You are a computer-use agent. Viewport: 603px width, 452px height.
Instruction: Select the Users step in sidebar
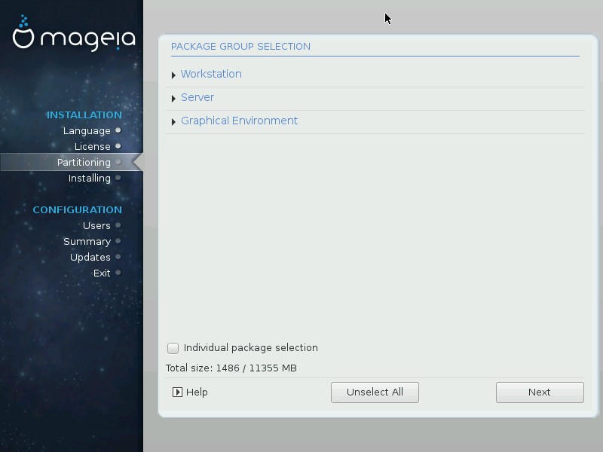click(96, 225)
